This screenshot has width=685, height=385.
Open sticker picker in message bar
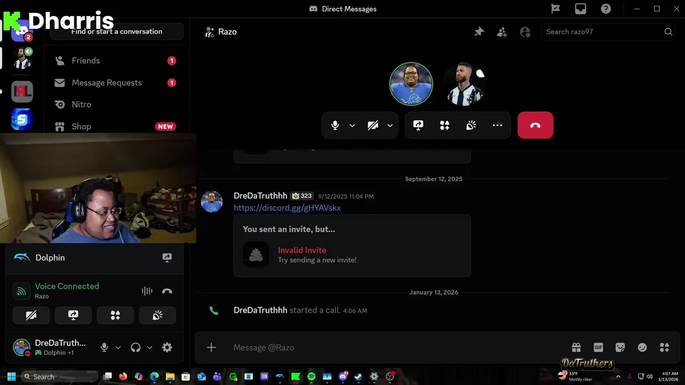coord(620,348)
